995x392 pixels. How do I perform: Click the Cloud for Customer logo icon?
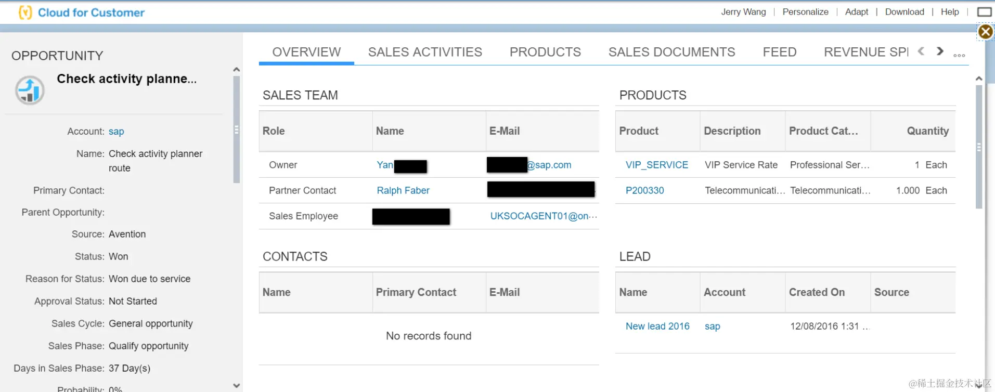pos(25,12)
